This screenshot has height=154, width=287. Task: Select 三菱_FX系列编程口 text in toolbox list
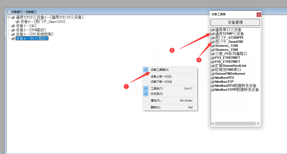point(231,54)
